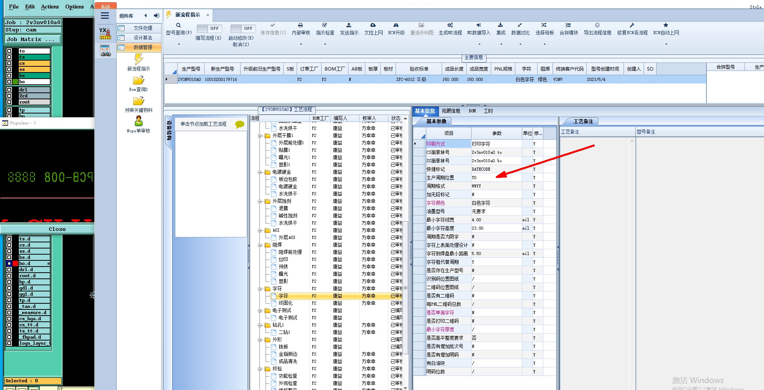Open 预审关键物料 folder icon

click(x=139, y=101)
